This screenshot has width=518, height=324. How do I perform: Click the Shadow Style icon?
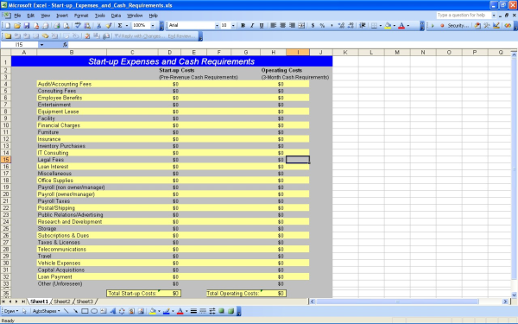coord(221,311)
